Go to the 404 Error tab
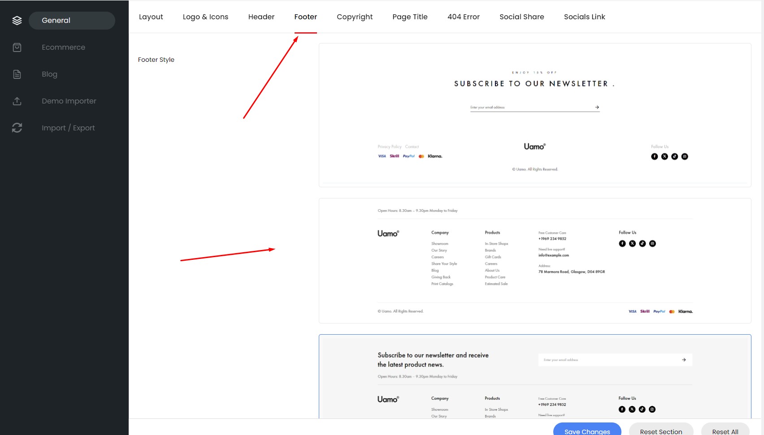This screenshot has width=764, height=435. [464, 17]
